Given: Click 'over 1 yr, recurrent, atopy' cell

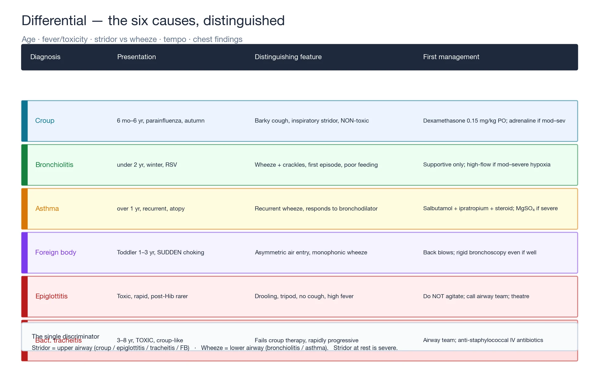Looking at the screenshot, I should (151, 209).
